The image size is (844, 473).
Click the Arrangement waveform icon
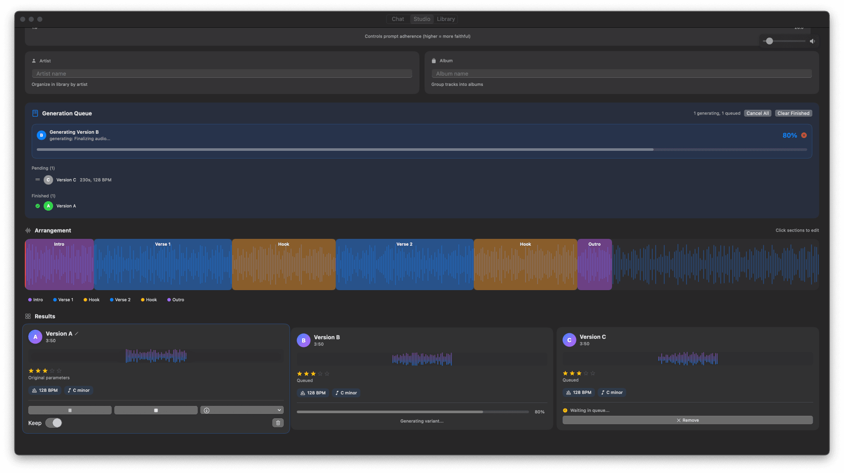click(x=28, y=230)
